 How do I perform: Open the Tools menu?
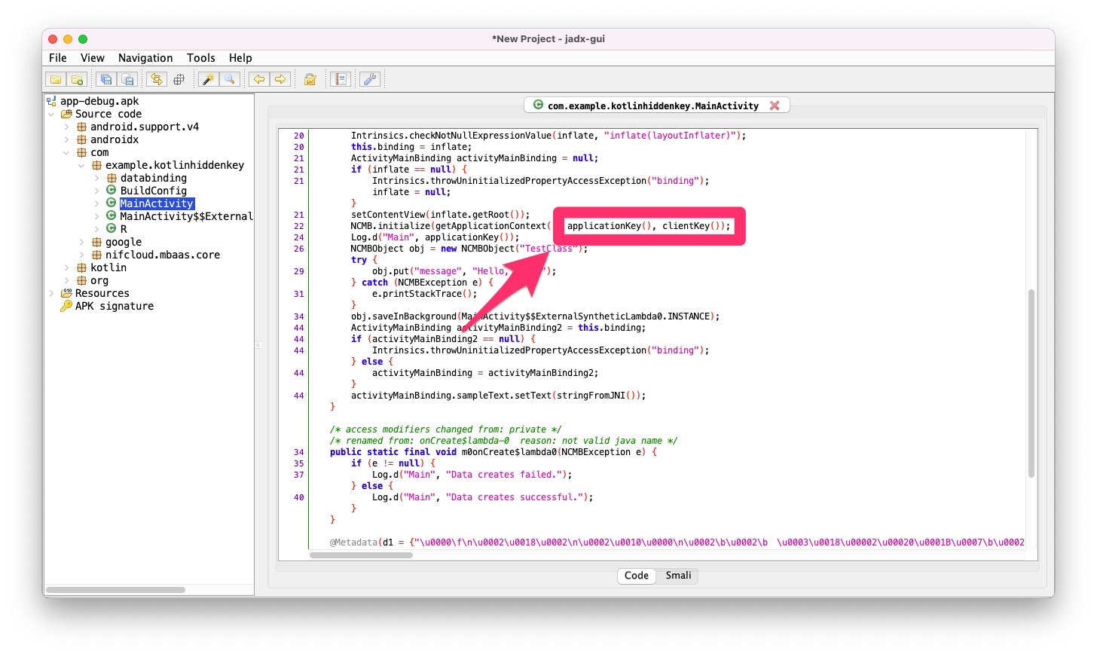201,58
